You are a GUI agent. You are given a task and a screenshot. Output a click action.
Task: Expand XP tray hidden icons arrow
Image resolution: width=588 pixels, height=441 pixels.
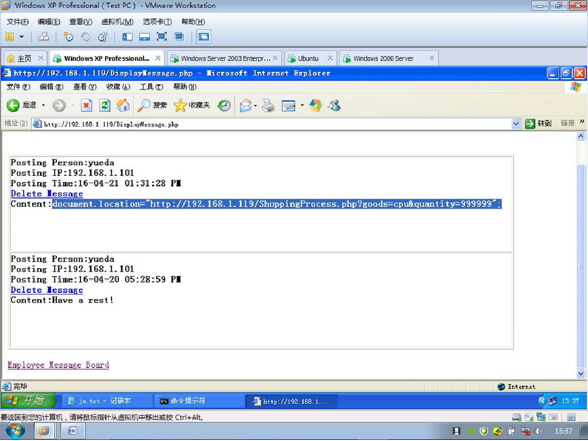click(542, 401)
